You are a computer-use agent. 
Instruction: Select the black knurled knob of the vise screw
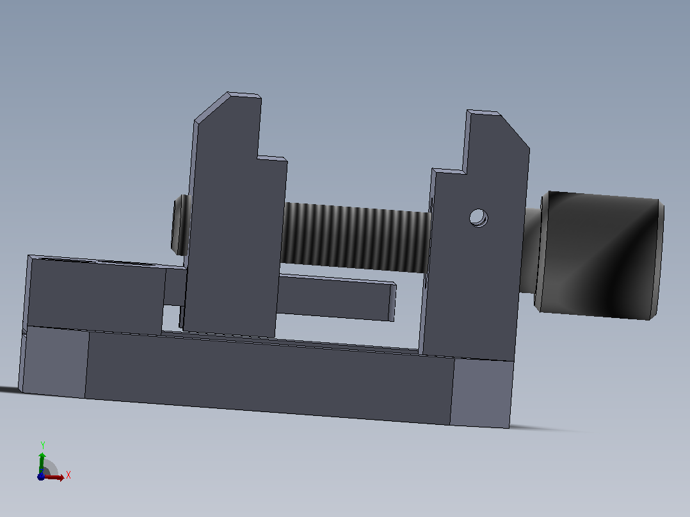click(599, 255)
